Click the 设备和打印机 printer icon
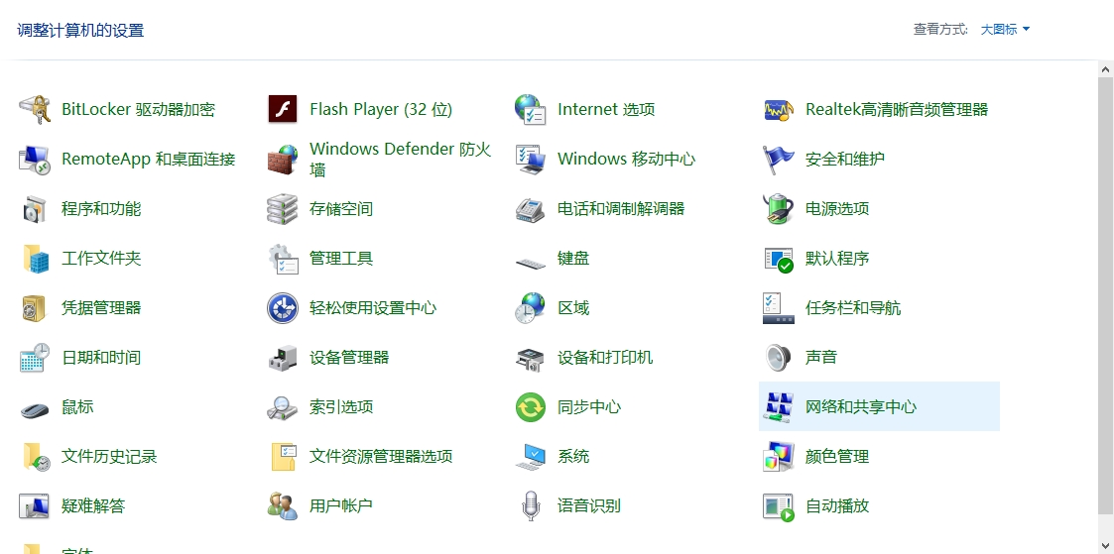Image resolution: width=1114 pixels, height=554 pixels. point(530,358)
